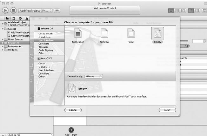Choose the Resource category
The image size is (207, 136).
pos(43,47)
